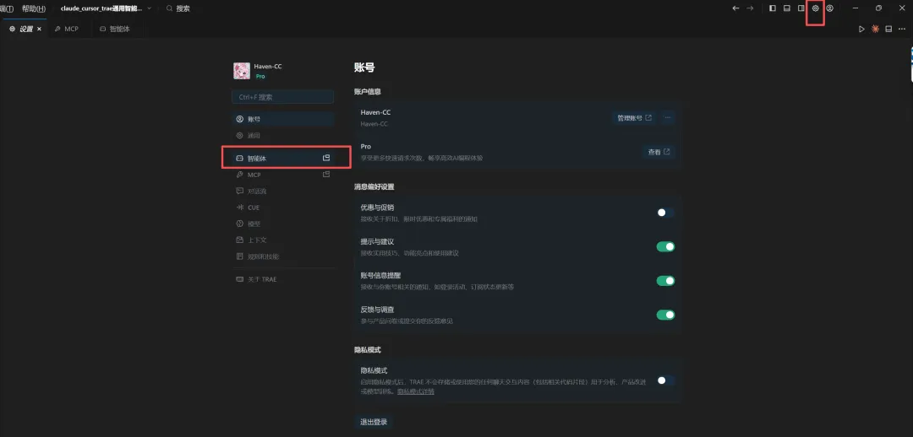Click the Pro plan title in 账户信息
Image resolution: width=913 pixels, height=437 pixels.
[366, 147]
